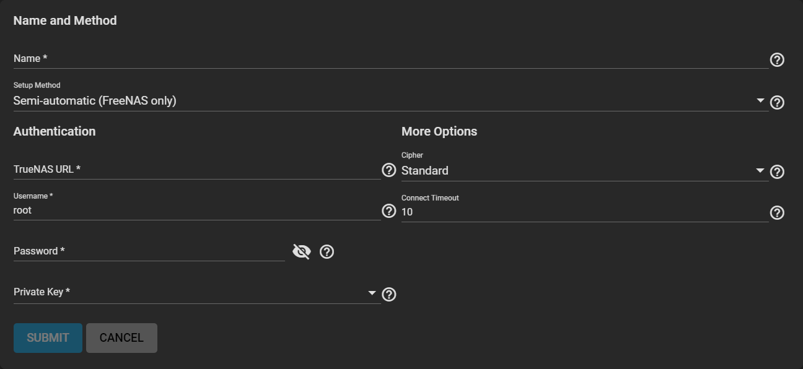Click the Semi-automatic setup method value
This screenshot has width=803, height=369.
pos(95,101)
